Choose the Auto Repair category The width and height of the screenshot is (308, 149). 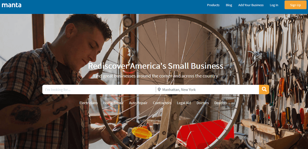click(138, 103)
